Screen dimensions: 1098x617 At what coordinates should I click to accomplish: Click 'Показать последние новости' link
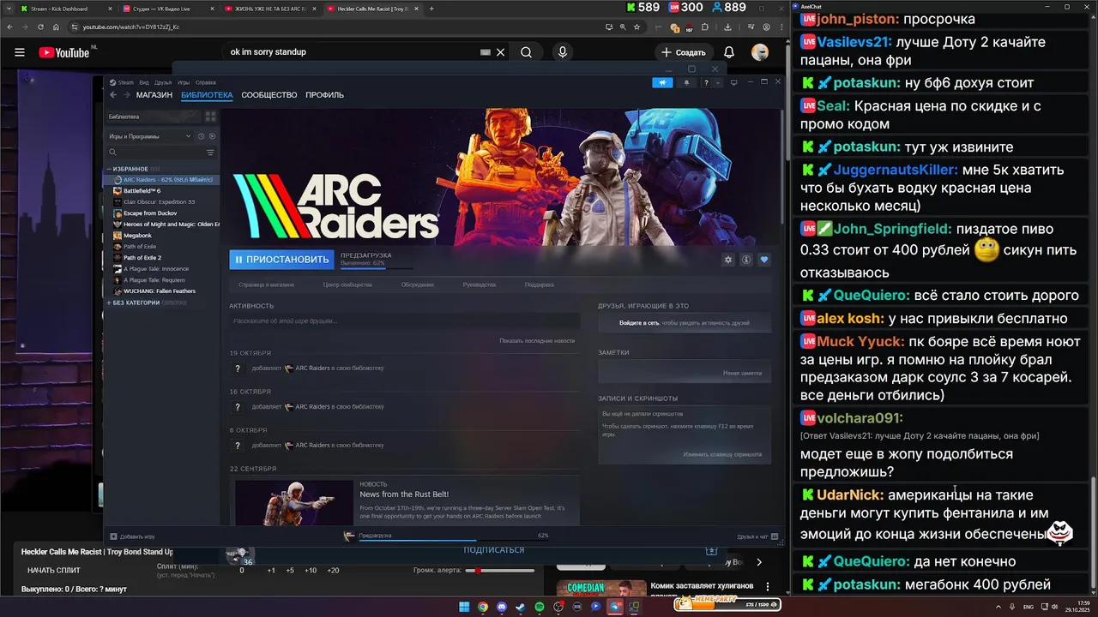(537, 341)
